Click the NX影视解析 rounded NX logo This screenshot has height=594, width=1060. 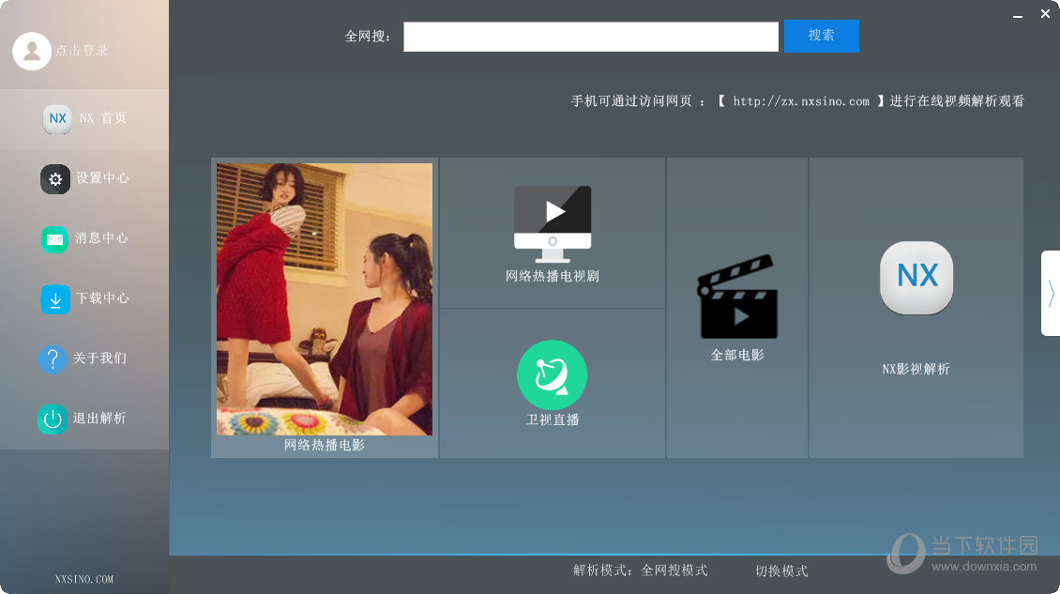[x=916, y=277]
